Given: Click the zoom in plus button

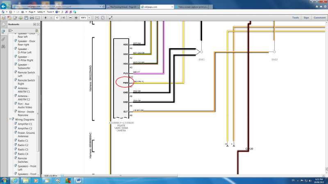Looking at the screenshot, I should point(76,18).
